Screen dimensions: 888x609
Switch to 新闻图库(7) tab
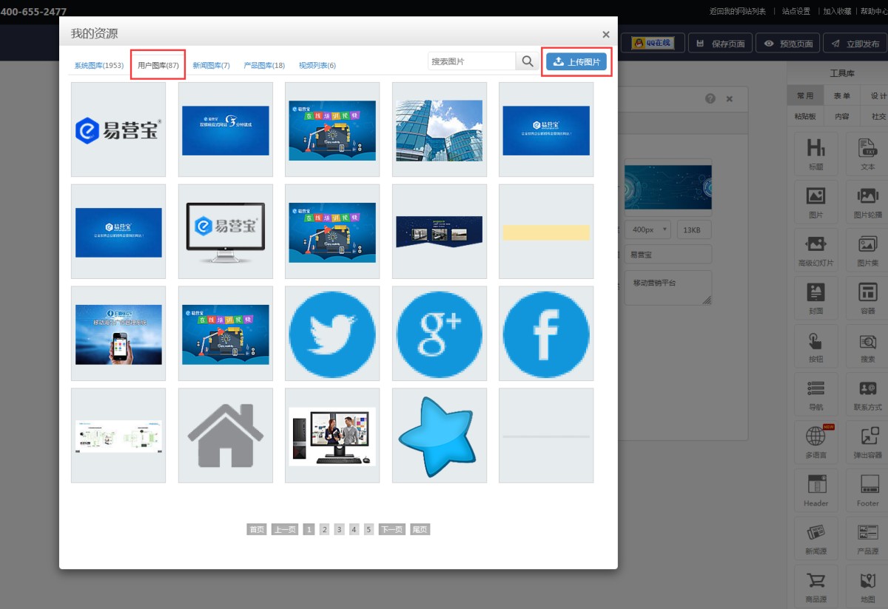[x=211, y=66]
